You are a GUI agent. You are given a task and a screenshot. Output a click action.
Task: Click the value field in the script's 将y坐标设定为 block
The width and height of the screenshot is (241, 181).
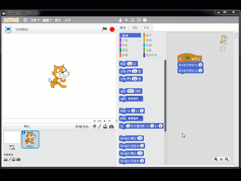[200, 71]
